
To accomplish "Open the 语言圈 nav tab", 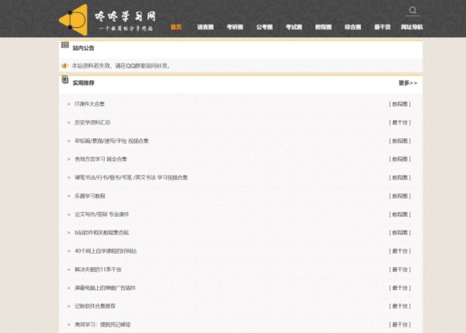I will click(205, 27).
